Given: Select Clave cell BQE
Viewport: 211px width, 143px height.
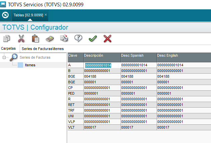Looking at the screenshot, I should [x=76, y=82].
